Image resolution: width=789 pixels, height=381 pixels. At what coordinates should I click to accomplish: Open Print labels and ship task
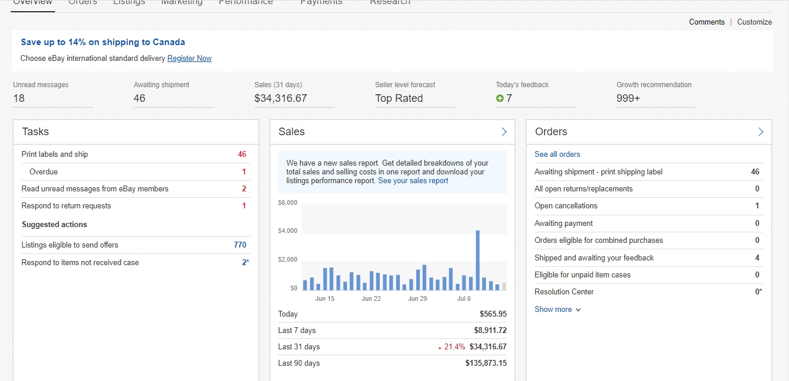click(55, 155)
